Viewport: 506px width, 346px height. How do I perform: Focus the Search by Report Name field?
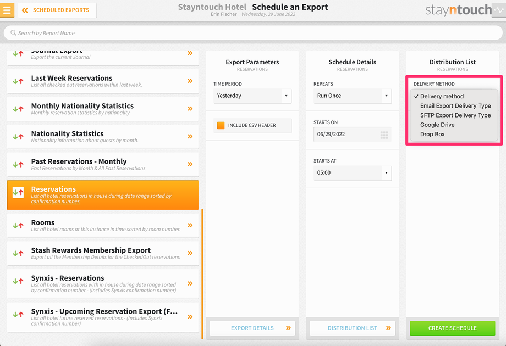tap(253, 33)
